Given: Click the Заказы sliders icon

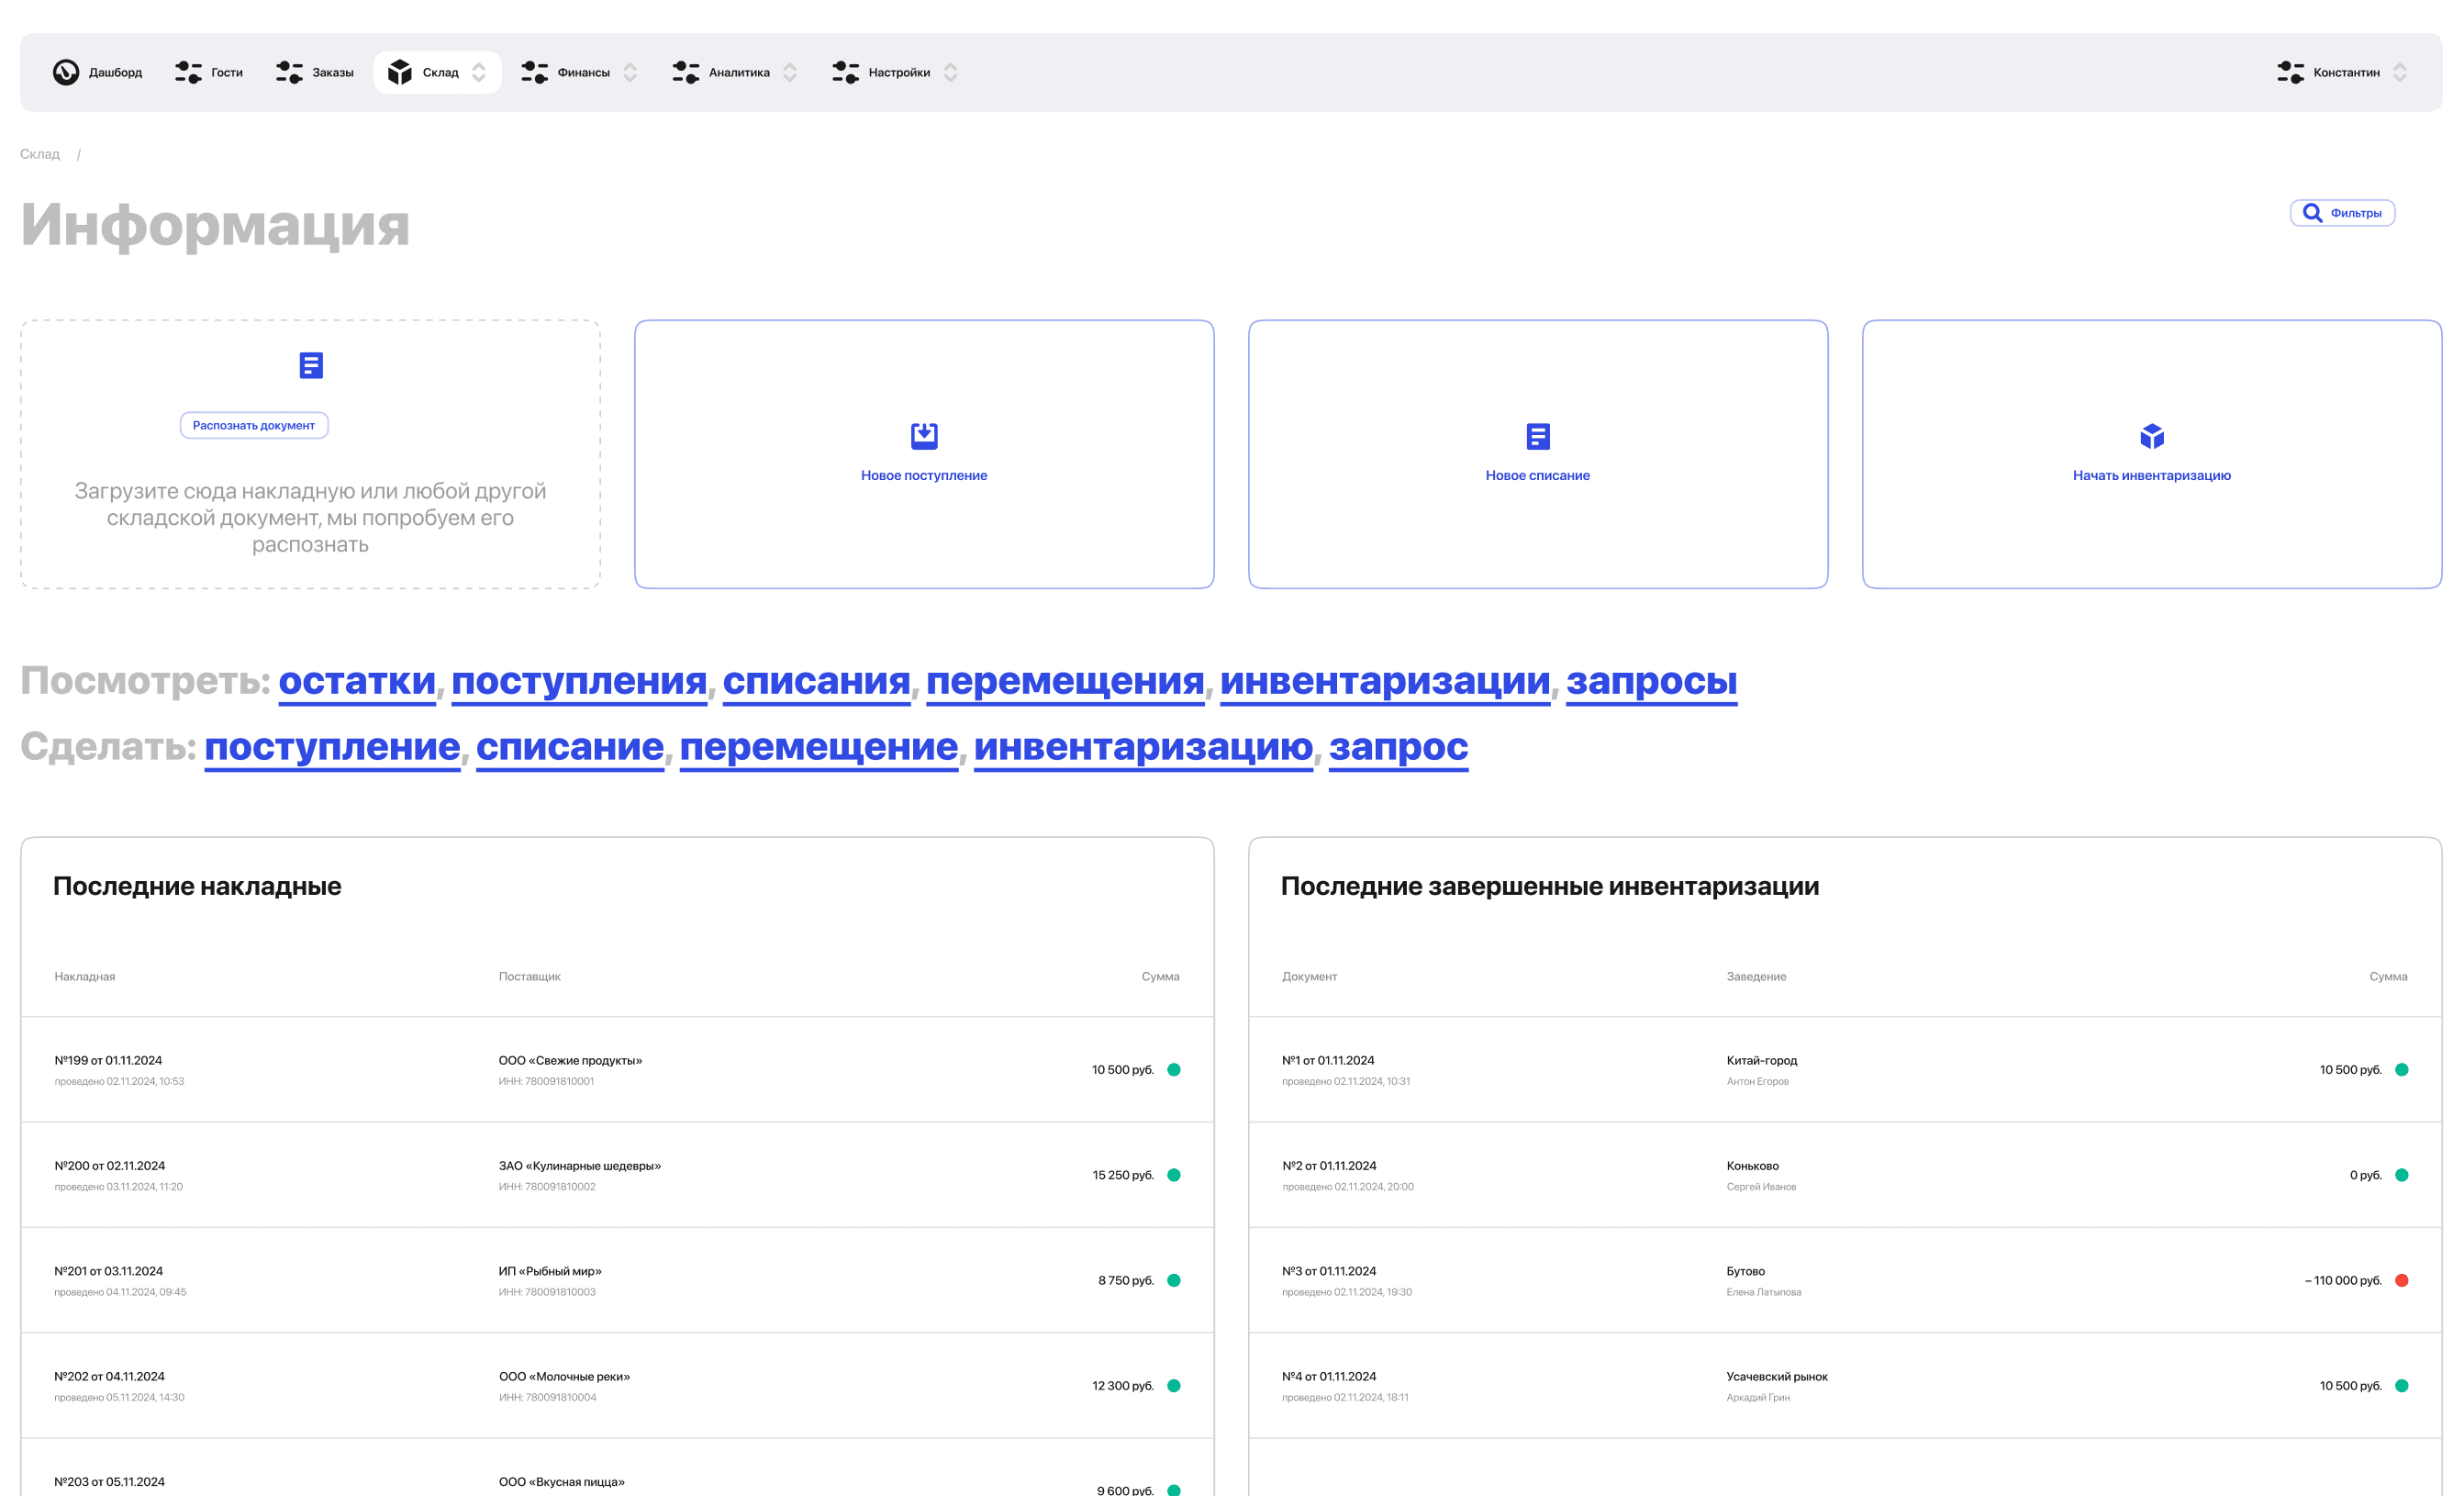Looking at the screenshot, I should coord(289,72).
